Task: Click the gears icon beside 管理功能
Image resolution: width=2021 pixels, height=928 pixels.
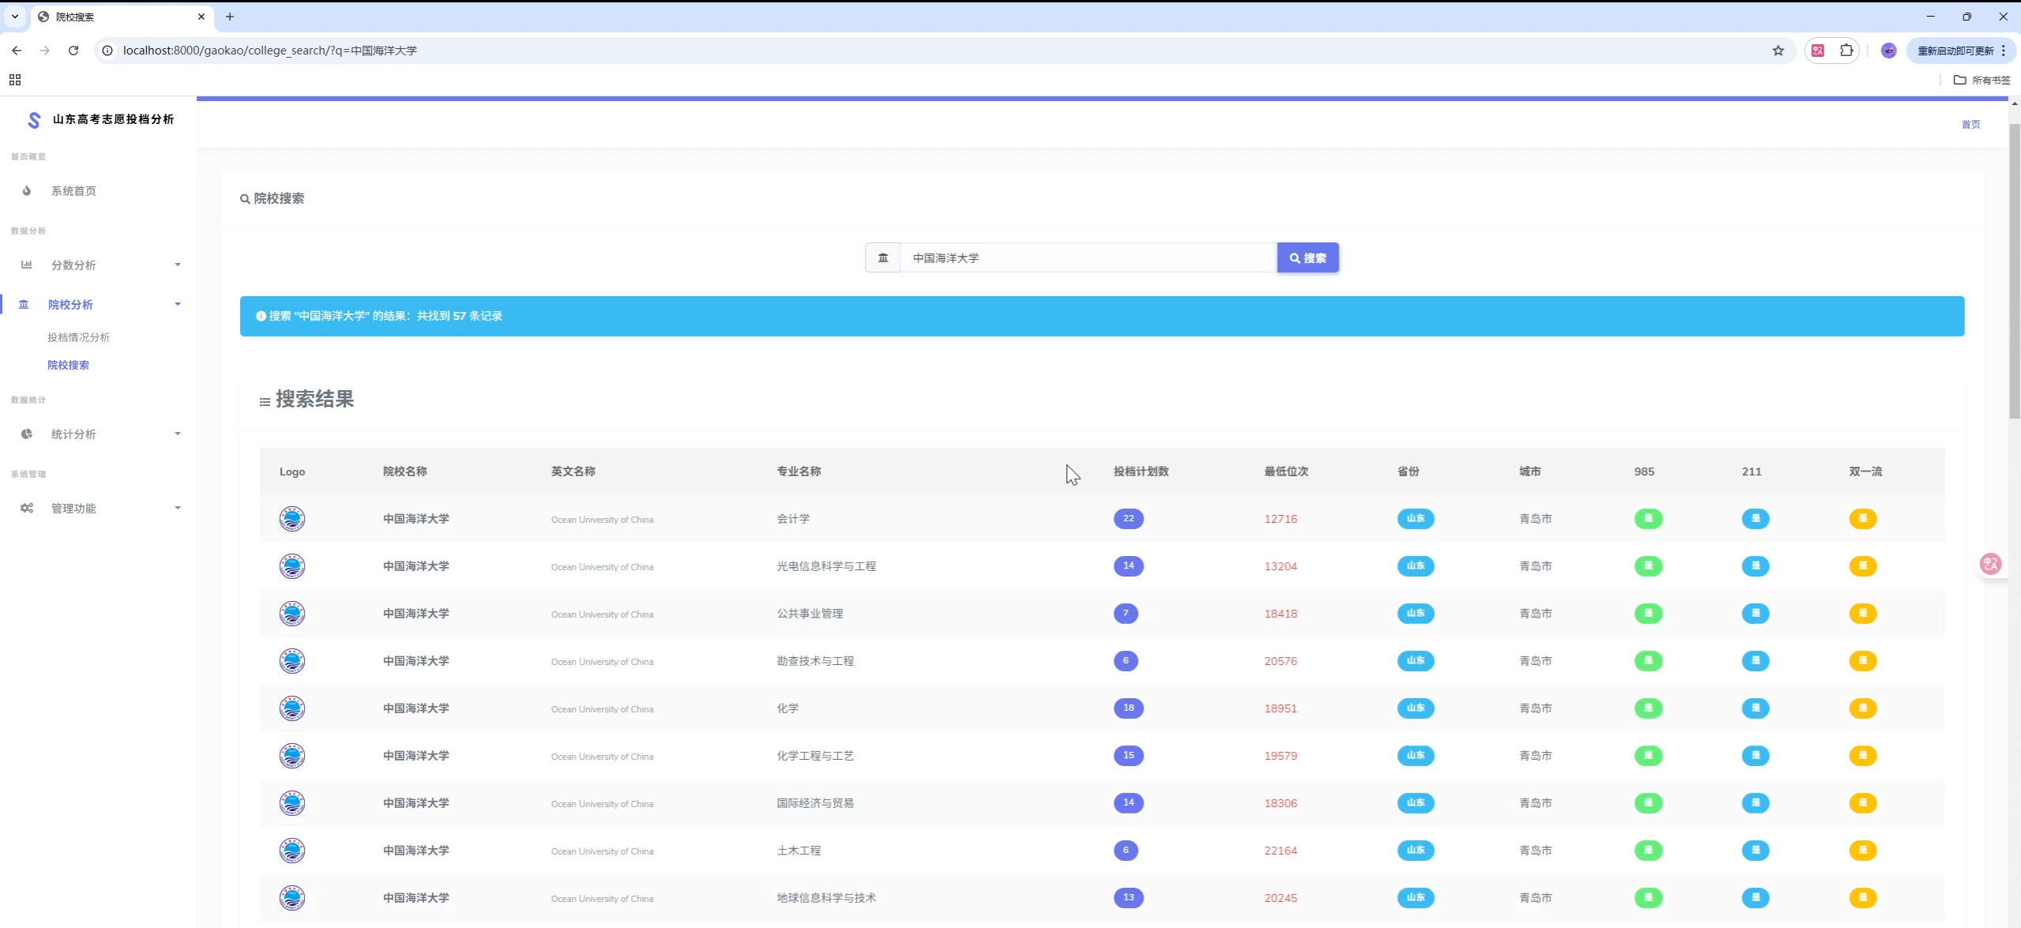Action: tap(27, 508)
